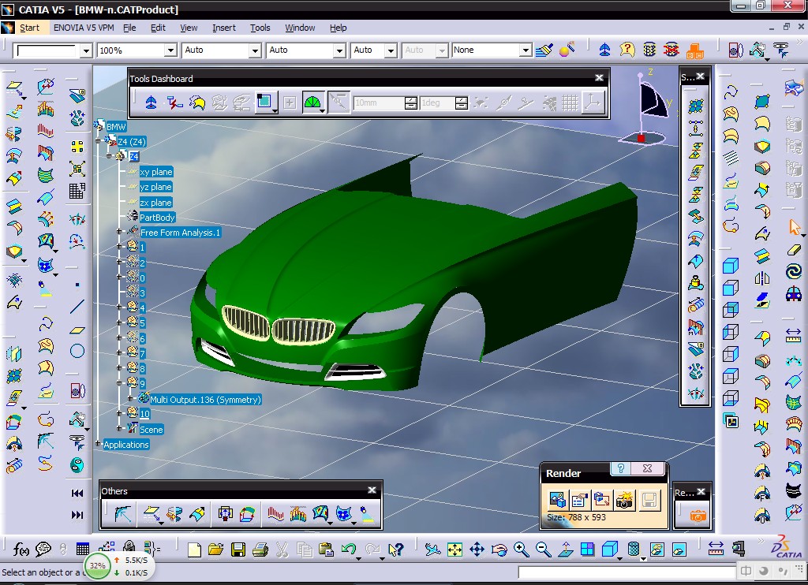Open the None layer dropdown
Viewport: 808px width, 585px height.
(525, 50)
